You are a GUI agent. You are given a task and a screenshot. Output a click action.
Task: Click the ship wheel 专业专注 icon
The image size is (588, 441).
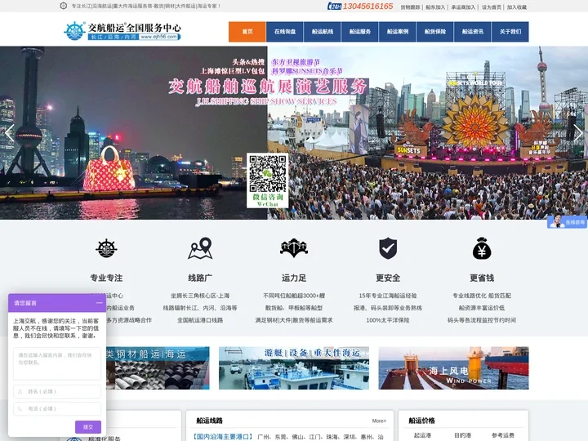click(x=106, y=248)
